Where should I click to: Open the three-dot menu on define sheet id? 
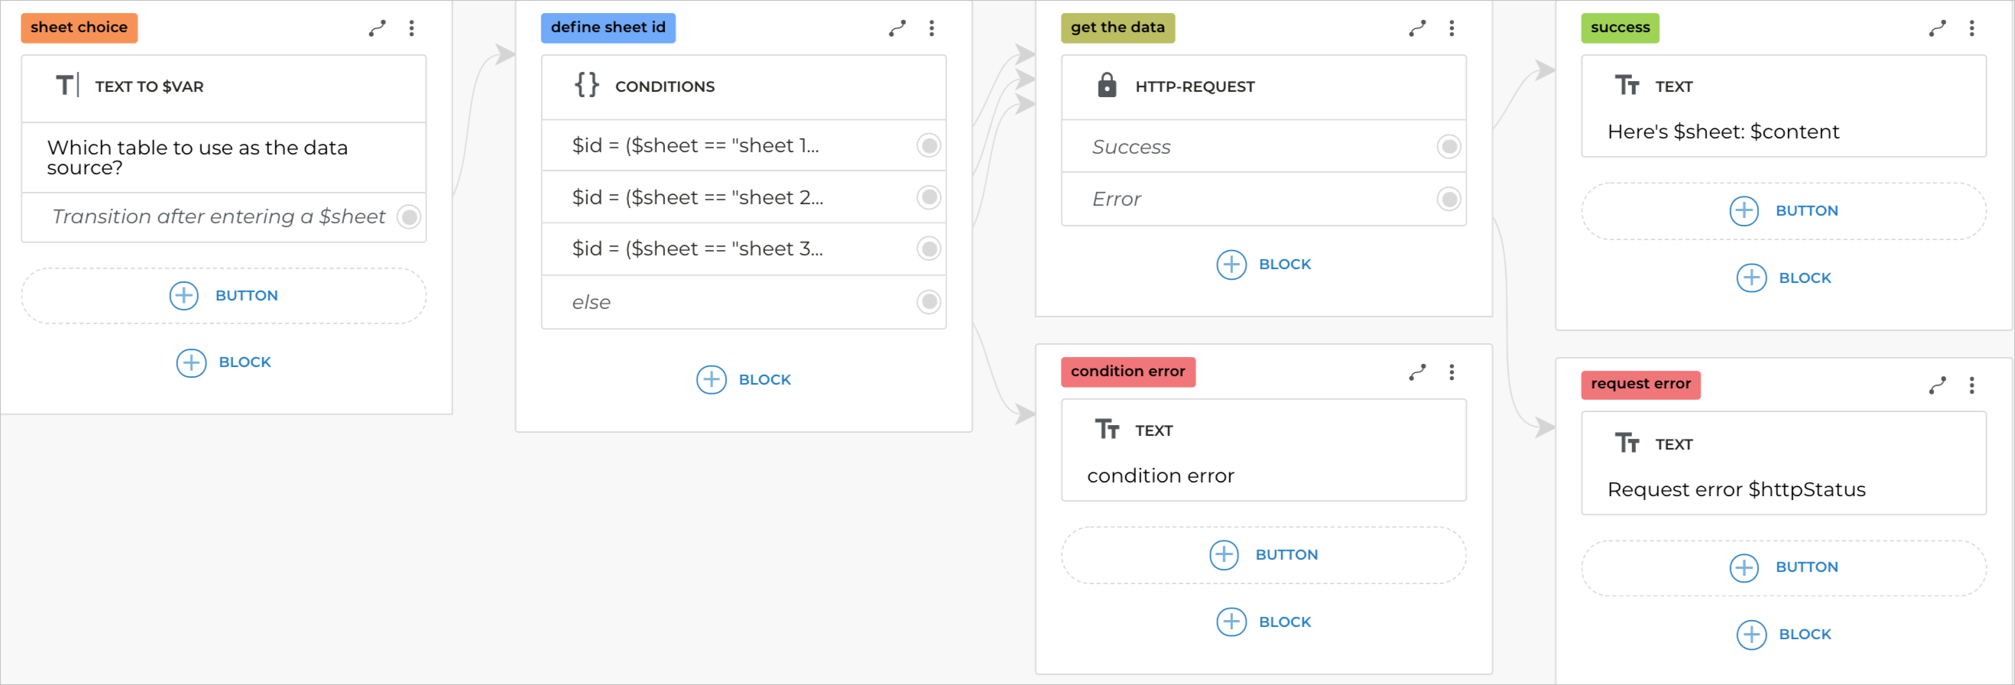point(932,28)
